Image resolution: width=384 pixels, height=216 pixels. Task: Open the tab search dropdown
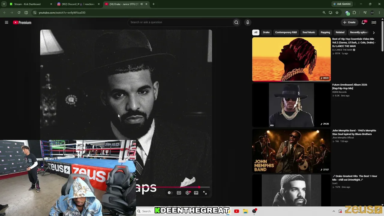pyautogui.click(x=4, y=4)
